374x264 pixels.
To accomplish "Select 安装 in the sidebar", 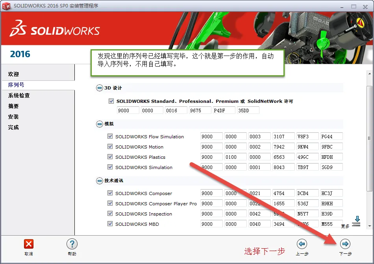I will pos(13,117).
